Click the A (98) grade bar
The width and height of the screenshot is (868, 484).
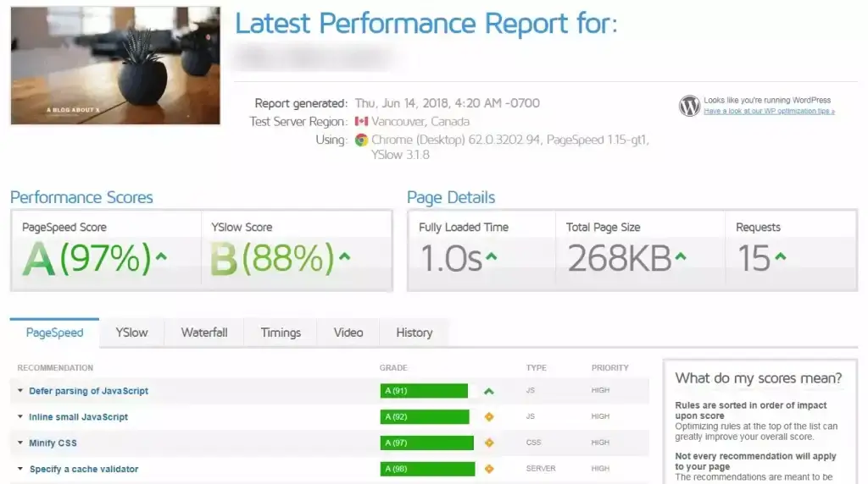(x=427, y=469)
